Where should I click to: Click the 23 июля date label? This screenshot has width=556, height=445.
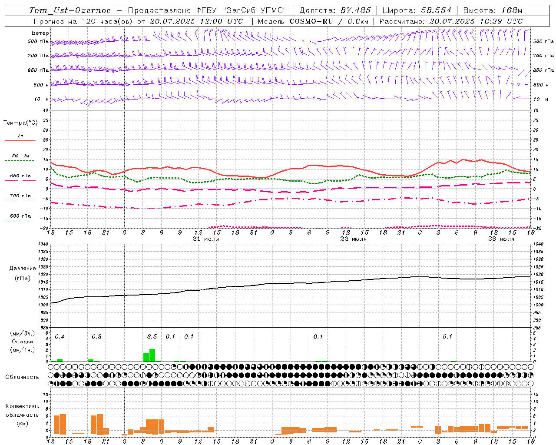pyautogui.click(x=501, y=239)
